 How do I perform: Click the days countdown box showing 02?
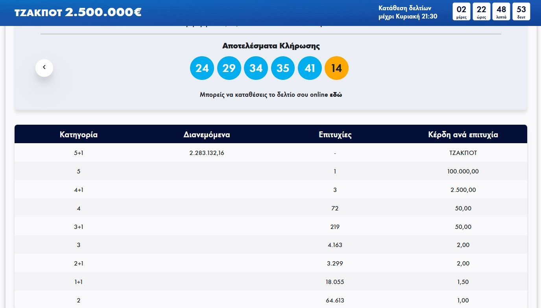pyautogui.click(x=461, y=11)
